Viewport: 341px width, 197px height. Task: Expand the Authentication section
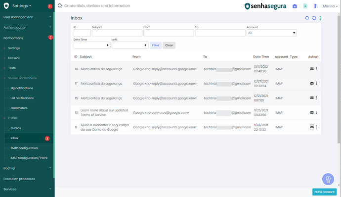click(27, 27)
